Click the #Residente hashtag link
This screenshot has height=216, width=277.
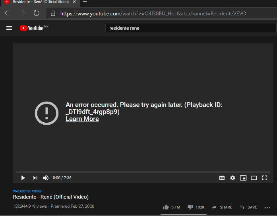(x=22, y=191)
